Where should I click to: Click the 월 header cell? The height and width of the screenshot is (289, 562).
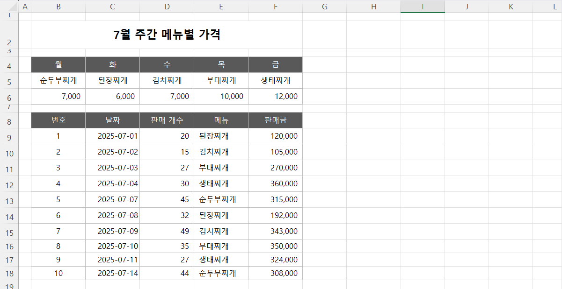point(58,65)
